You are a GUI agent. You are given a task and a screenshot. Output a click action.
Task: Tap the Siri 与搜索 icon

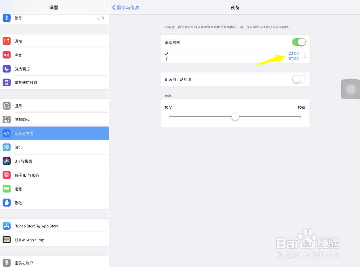6,161
